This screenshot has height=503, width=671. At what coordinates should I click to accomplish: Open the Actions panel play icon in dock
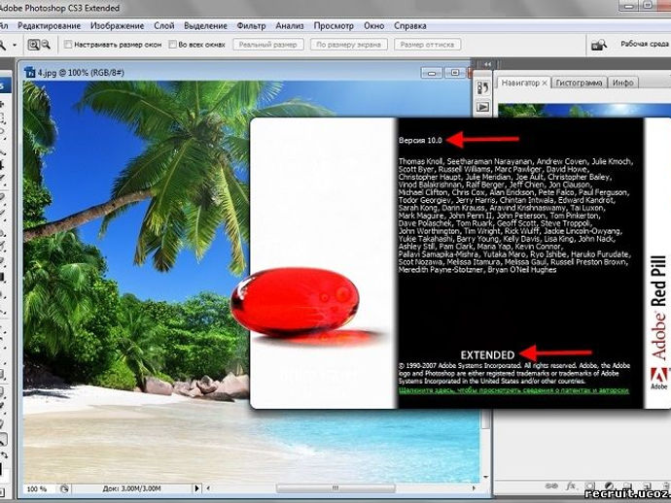482,107
